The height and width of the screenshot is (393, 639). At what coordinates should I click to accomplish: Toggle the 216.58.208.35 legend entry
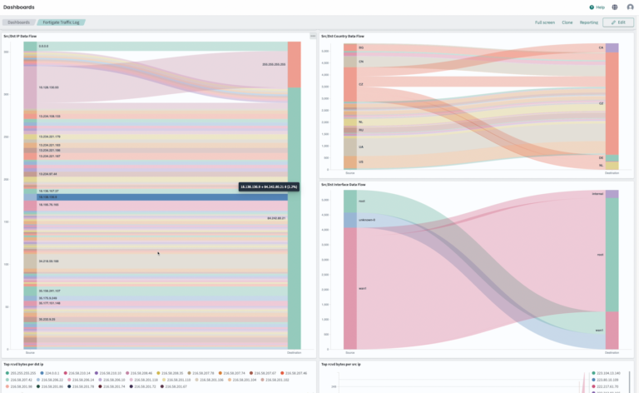click(170, 373)
